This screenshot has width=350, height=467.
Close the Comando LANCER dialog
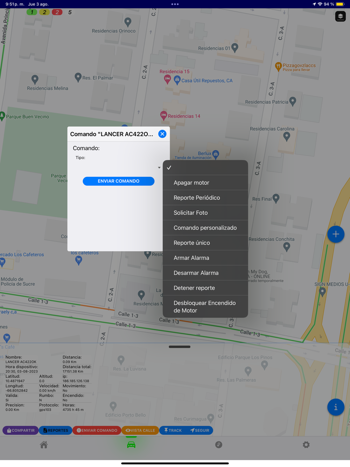pos(162,134)
